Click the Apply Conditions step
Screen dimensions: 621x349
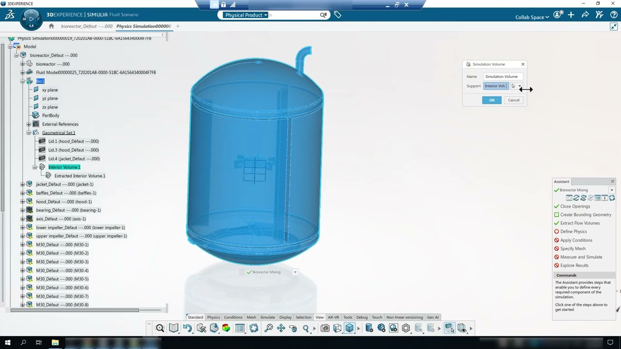(576, 240)
